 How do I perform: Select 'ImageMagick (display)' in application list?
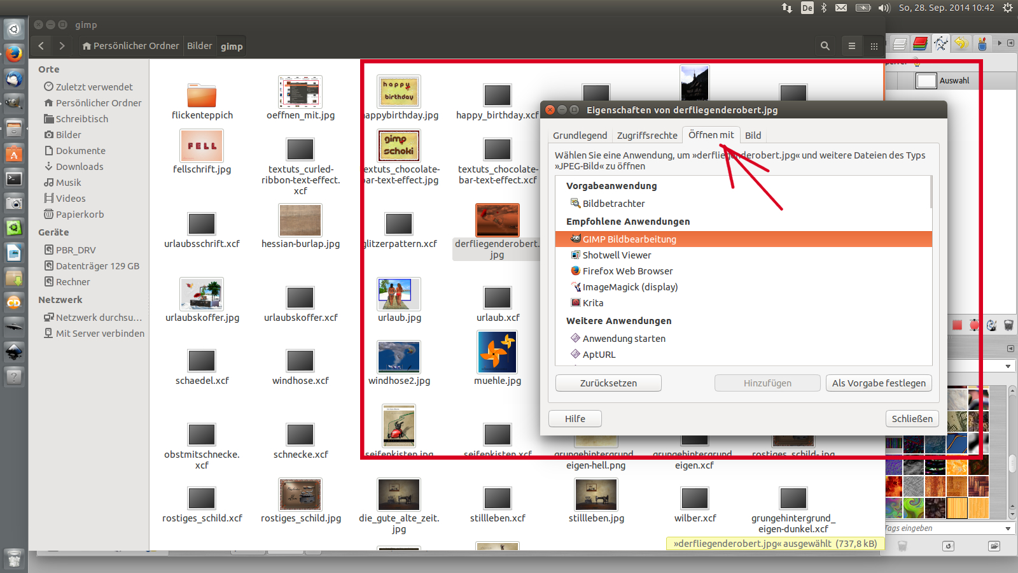(x=743, y=287)
